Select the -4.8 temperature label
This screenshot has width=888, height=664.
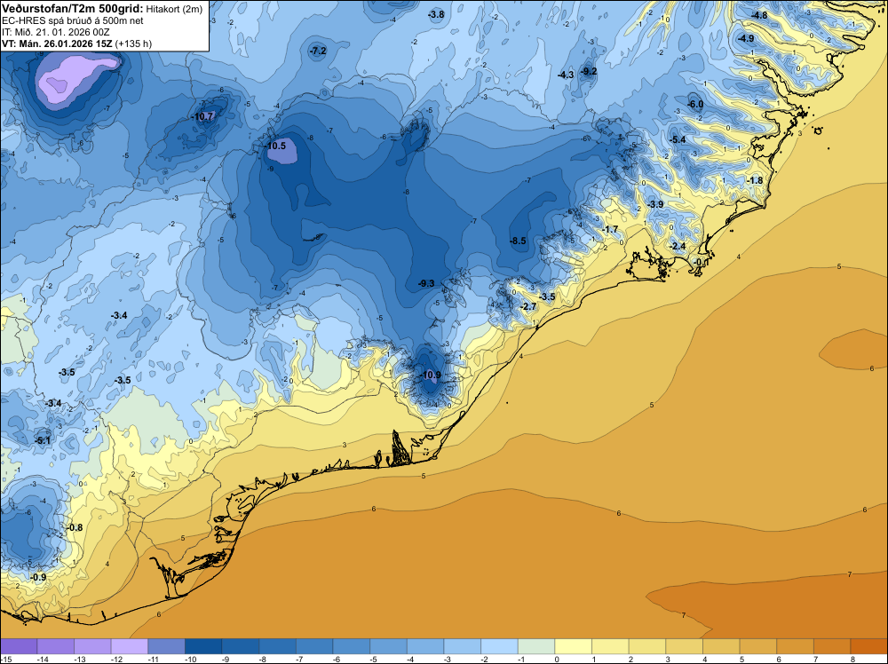[x=759, y=15]
